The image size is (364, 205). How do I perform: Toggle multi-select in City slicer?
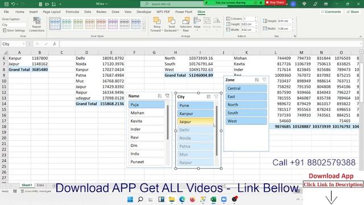209,97
